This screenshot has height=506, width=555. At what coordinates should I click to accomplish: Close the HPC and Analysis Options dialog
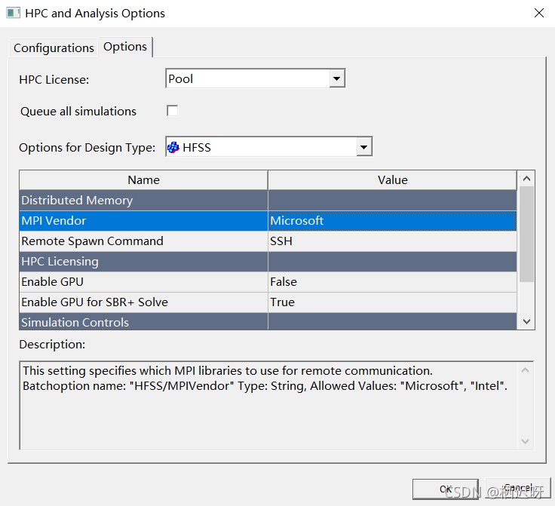coord(538,13)
